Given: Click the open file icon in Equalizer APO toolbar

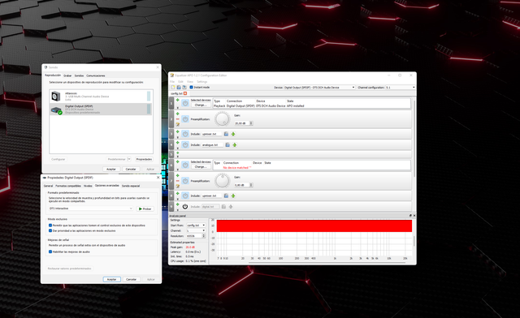Looking at the screenshot, I should [179, 87].
